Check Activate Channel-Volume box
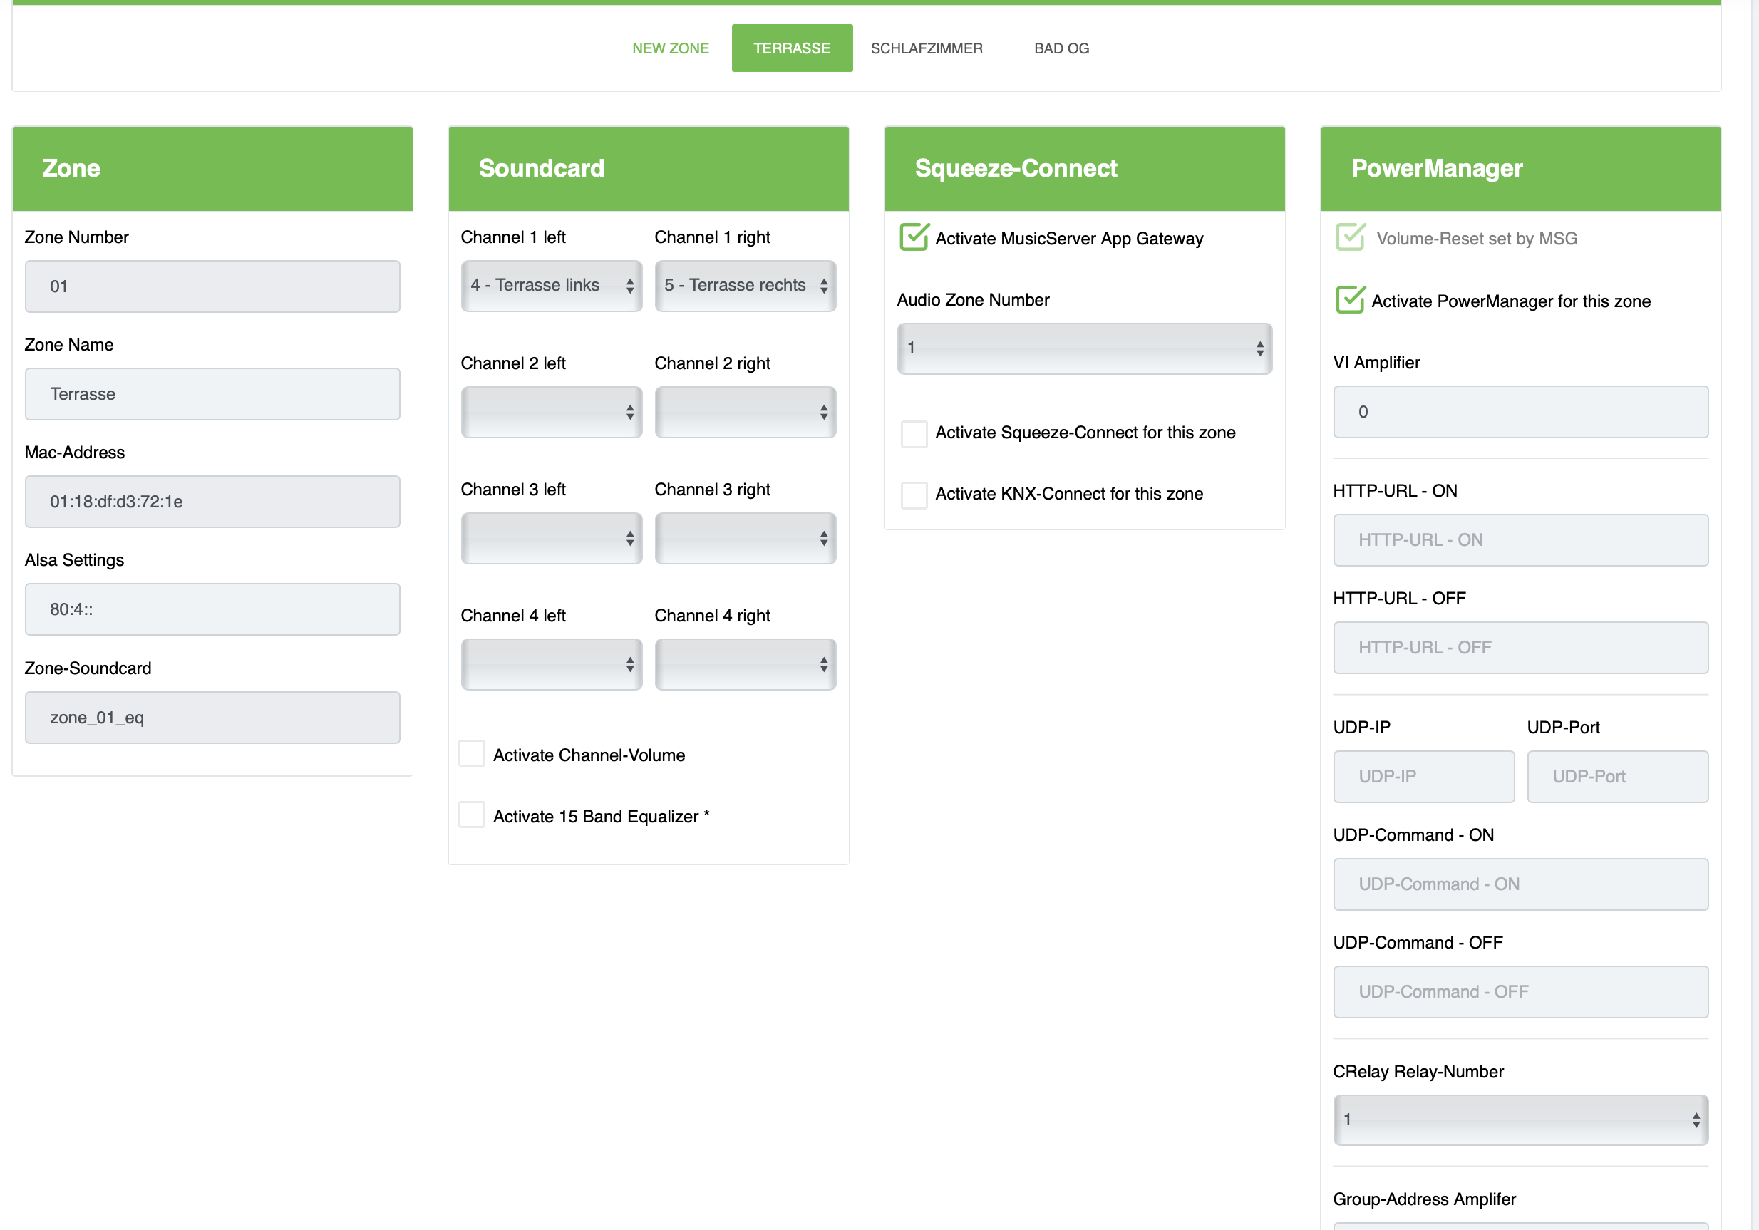The image size is (1759, 1230). pyautogui.click(x=472, y=755)
